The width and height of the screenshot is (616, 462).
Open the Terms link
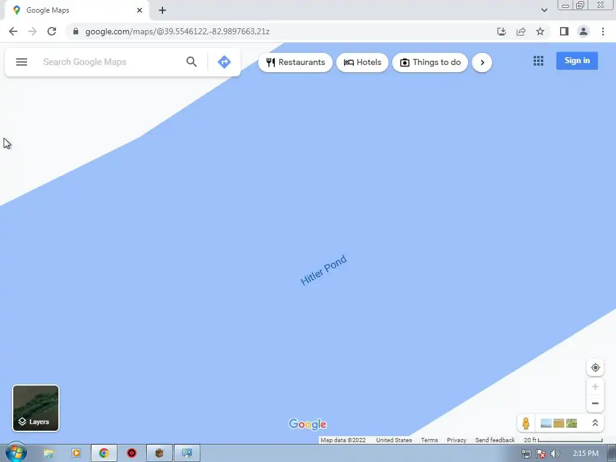click(430, 440)
